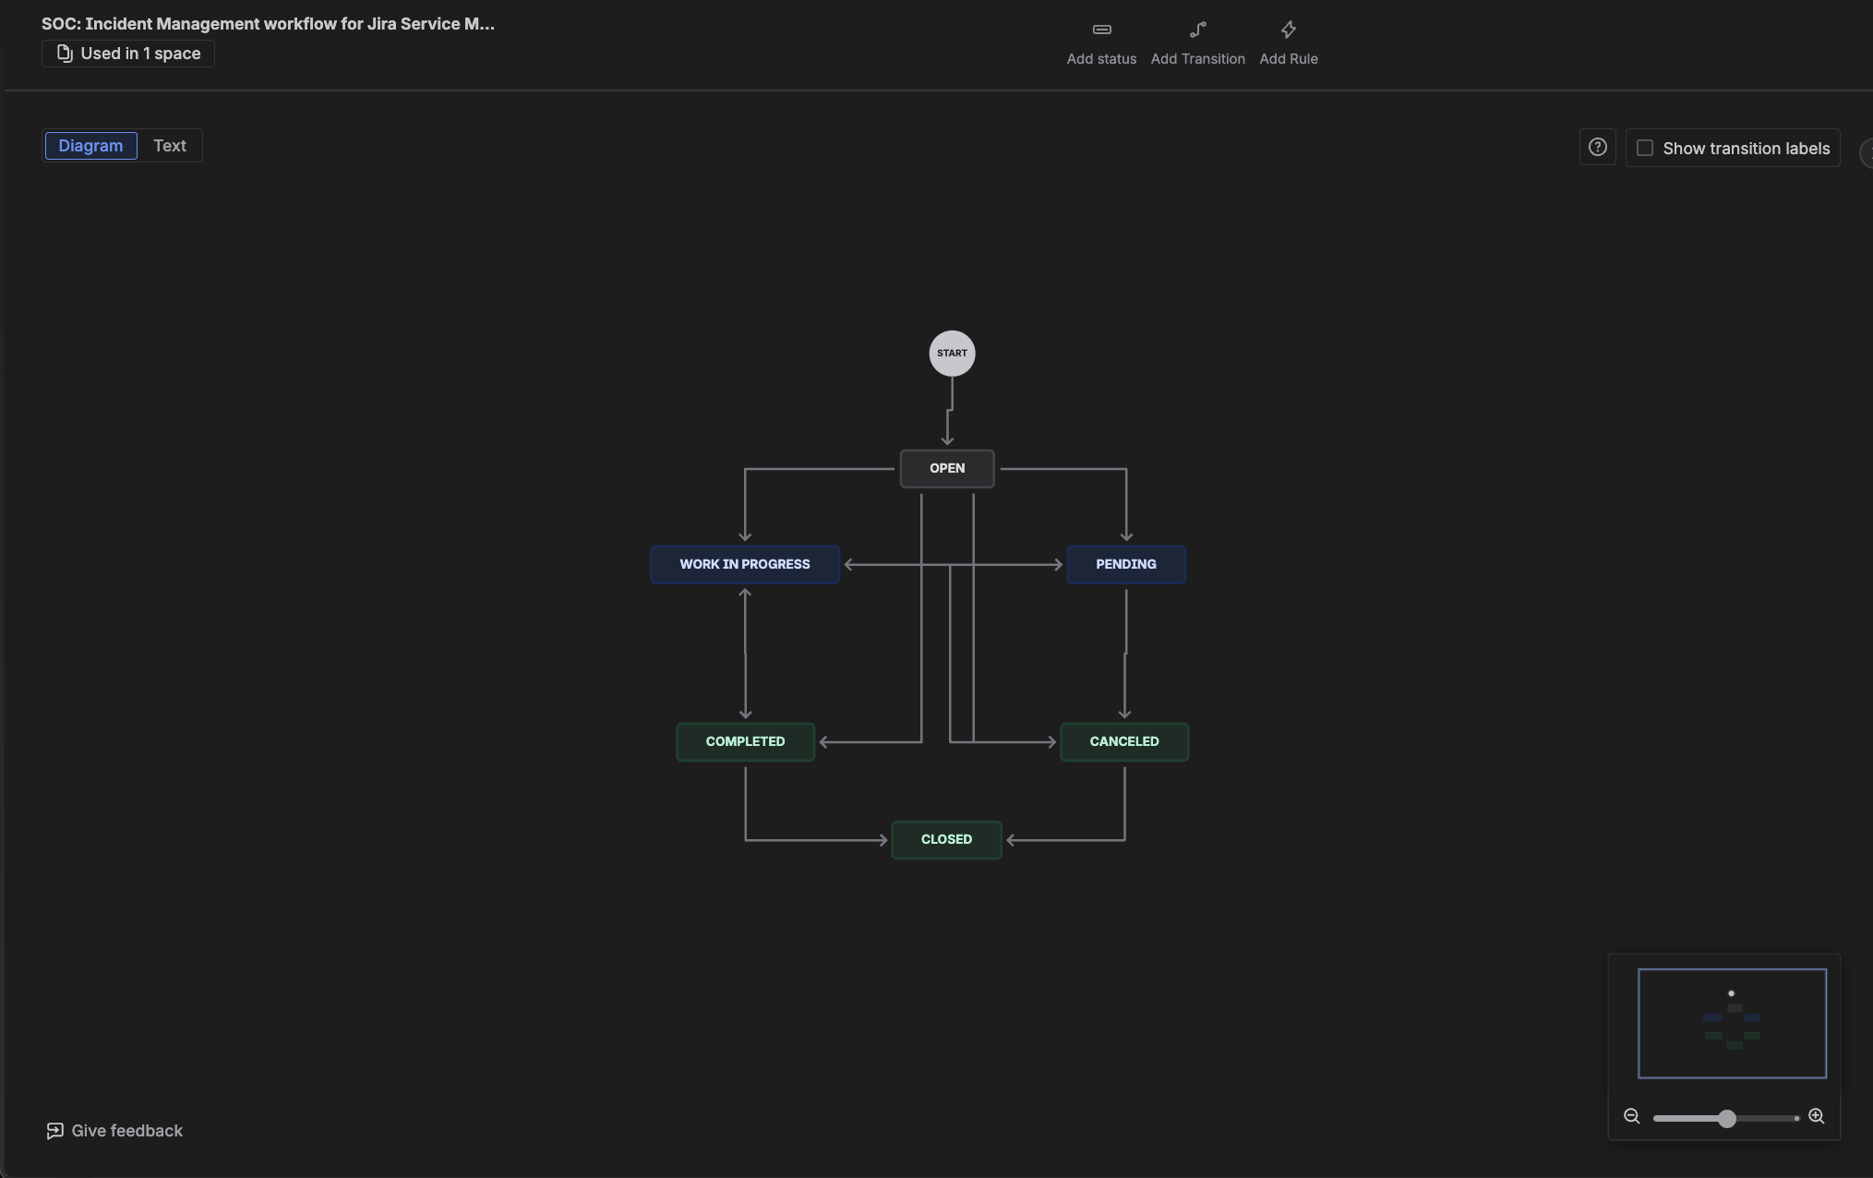Screen dimensions: 1873x1178
Task: Open the Used in 1 space button
Action: tap(128, 54)
